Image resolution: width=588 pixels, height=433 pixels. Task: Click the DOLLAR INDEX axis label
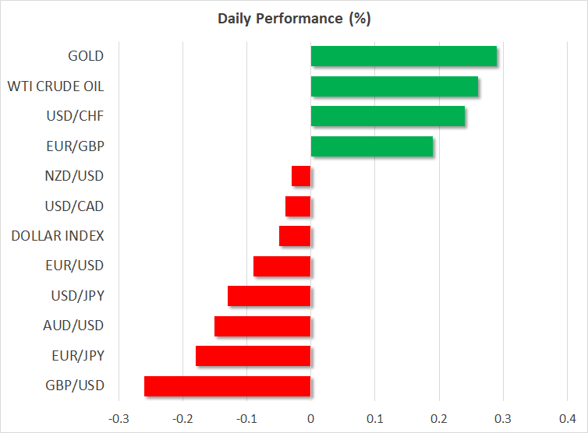[x=58, y=236]
